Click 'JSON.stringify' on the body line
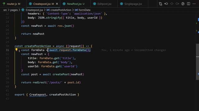199x111 pixels. [49, 18]
